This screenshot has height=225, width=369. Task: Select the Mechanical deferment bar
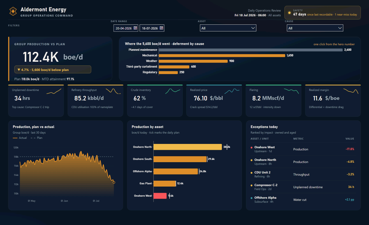tap(222, 56)
